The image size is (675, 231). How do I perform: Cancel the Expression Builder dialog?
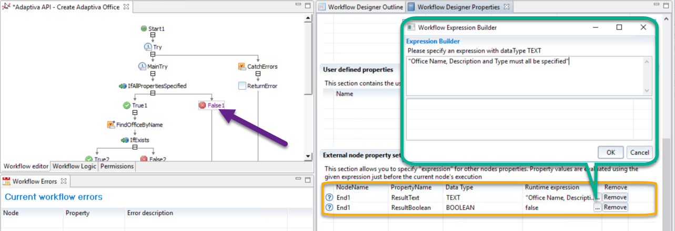639,152
